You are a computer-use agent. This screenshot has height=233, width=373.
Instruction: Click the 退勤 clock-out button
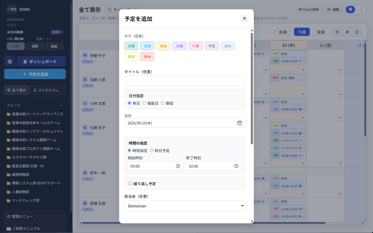tap(35, 46)
